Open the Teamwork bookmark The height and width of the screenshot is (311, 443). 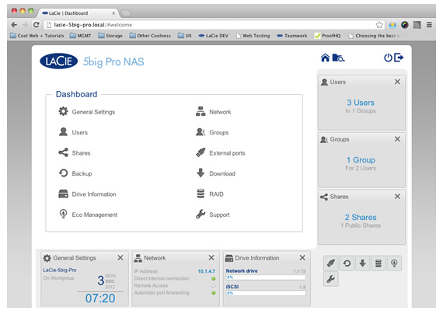[x=292, y=36]
